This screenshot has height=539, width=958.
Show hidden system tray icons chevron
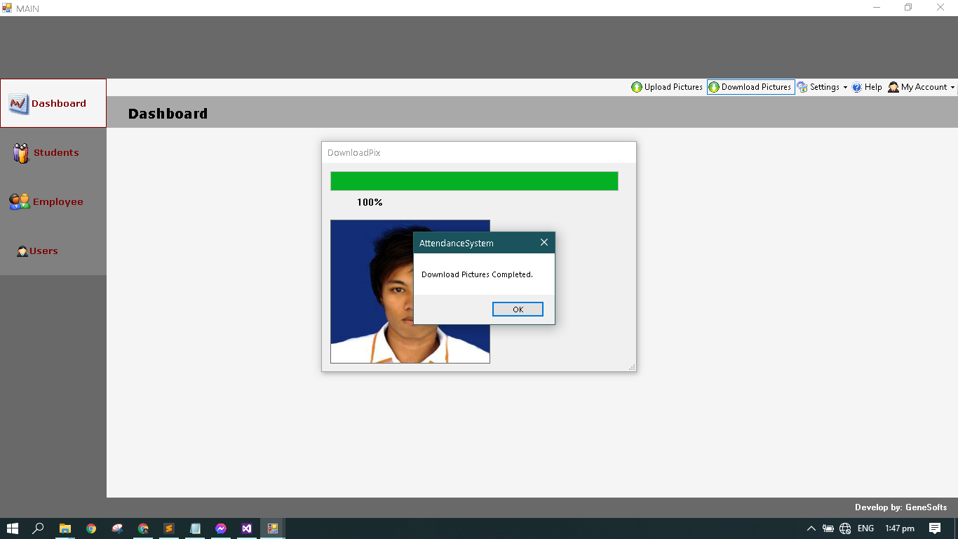[811, 528]
